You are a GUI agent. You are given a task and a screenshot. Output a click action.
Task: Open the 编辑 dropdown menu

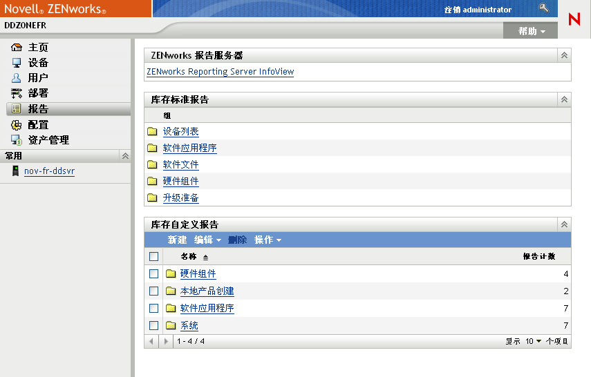click(207, 240)
